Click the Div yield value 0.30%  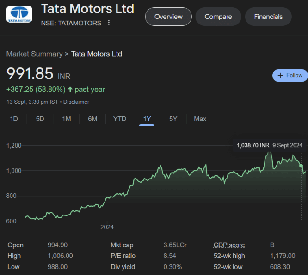(172, 267)
